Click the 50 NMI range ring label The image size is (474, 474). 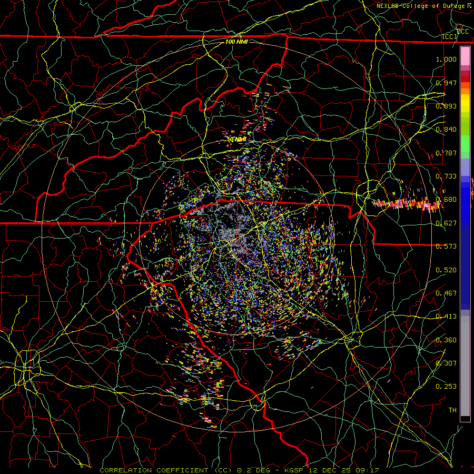(x=236, y=140)
